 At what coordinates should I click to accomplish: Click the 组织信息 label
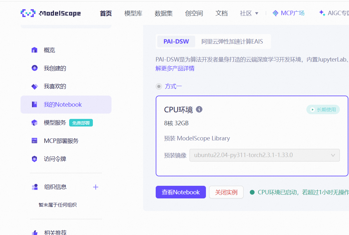[55, 187]
